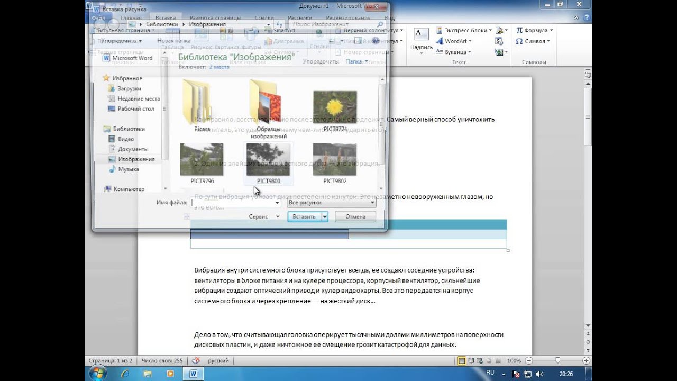Open the Музыка library

pos(124,169)
